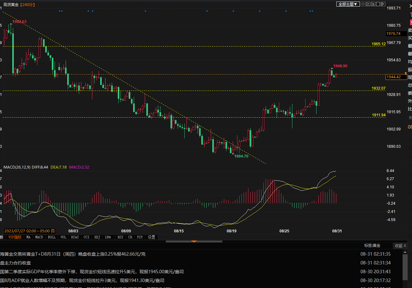Click the panel exit arrow icon
Screen dimensions: 412x288
(x=383, y=4)
